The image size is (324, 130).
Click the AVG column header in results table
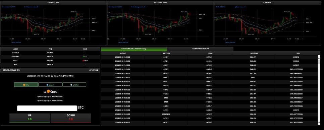coord(298,53)
